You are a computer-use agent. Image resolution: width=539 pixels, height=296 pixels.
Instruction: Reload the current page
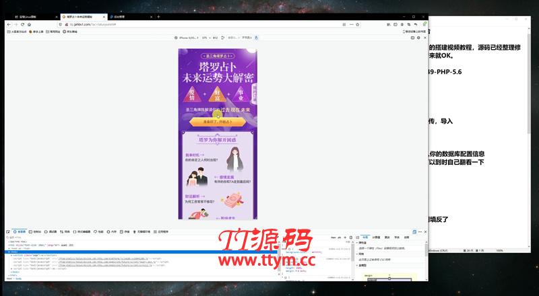coord(22,25)
